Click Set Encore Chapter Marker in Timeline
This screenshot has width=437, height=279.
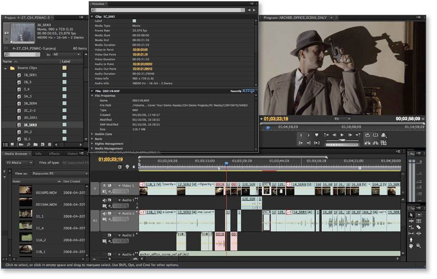click(127, 167)
